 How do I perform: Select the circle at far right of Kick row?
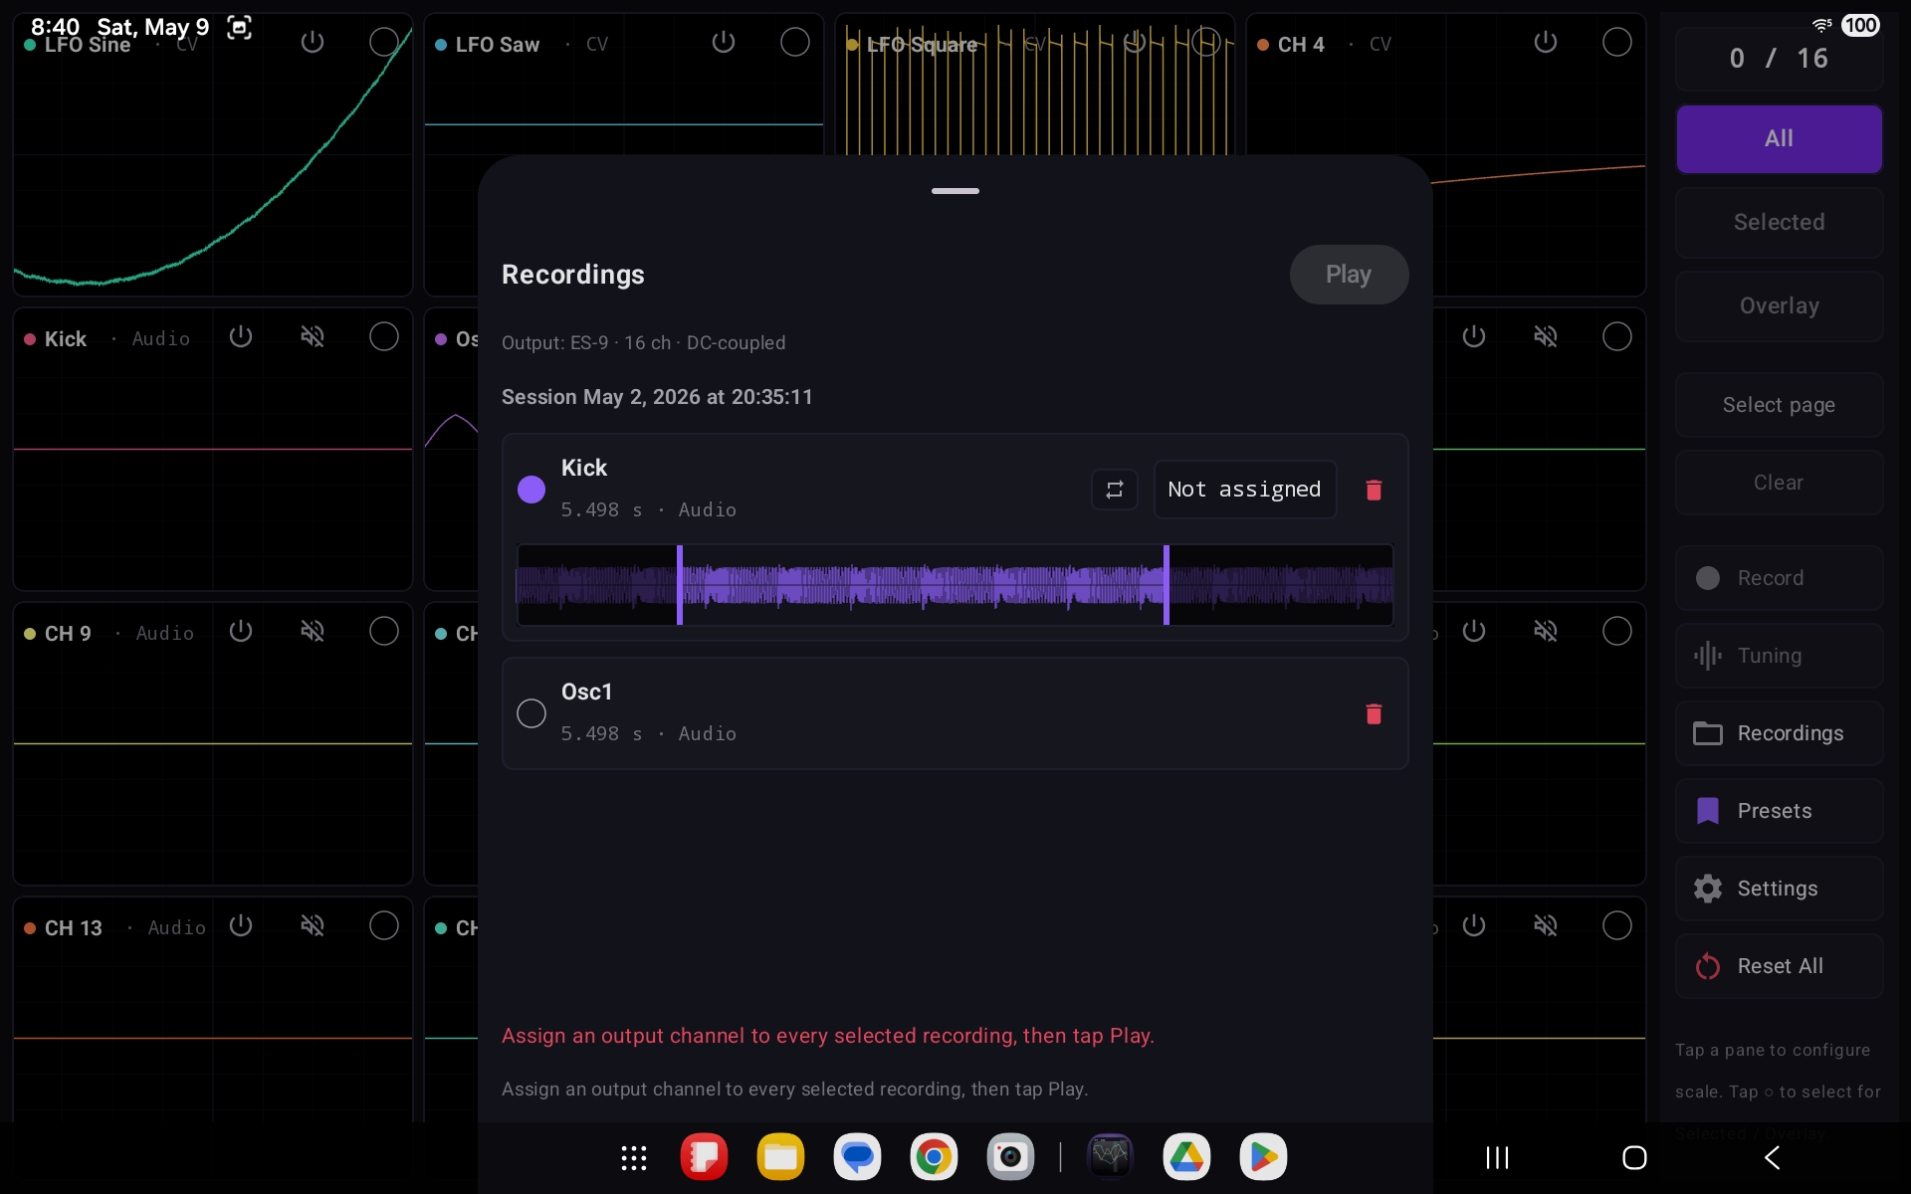point(1617,336)
